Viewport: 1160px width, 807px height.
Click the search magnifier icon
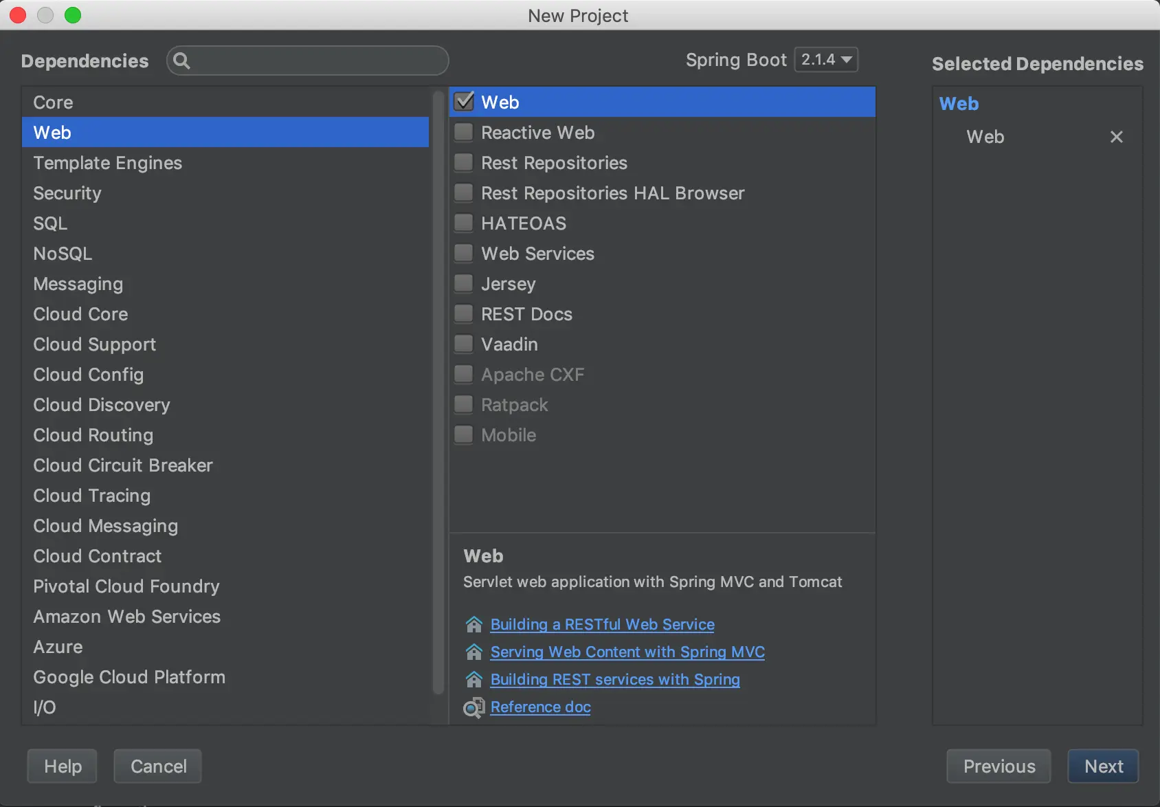click(181, 60)
